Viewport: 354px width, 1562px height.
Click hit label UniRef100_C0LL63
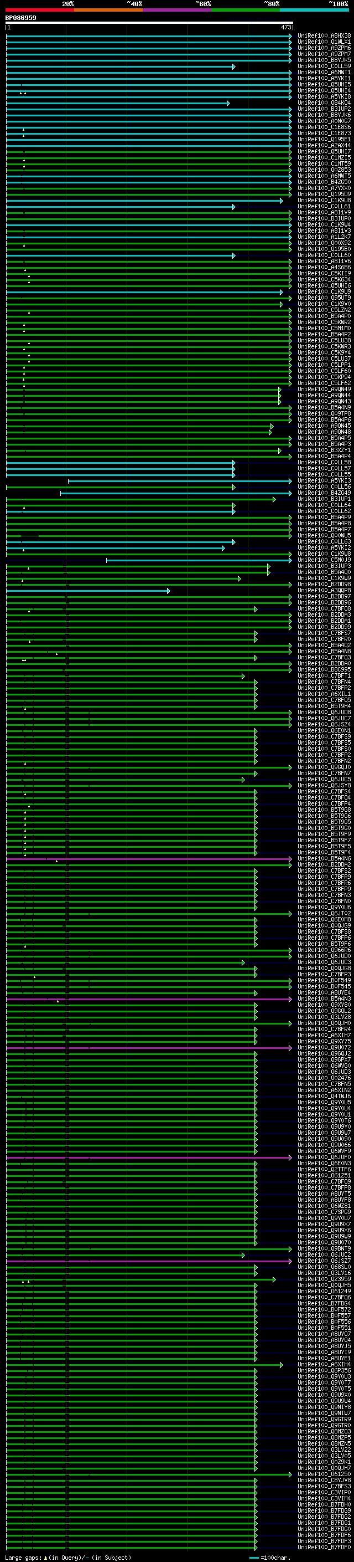pos(324,542)
